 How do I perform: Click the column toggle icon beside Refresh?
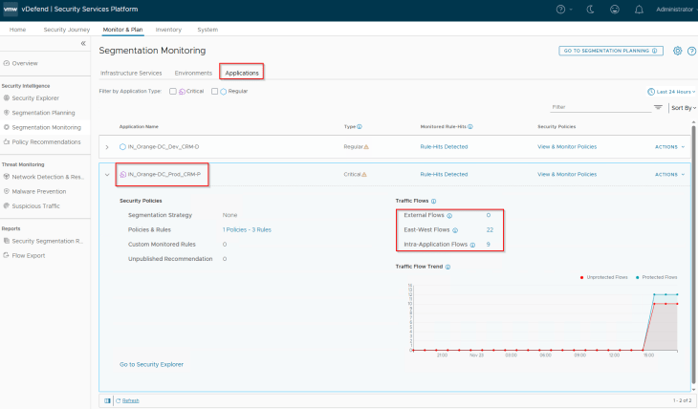coord(106,400)
